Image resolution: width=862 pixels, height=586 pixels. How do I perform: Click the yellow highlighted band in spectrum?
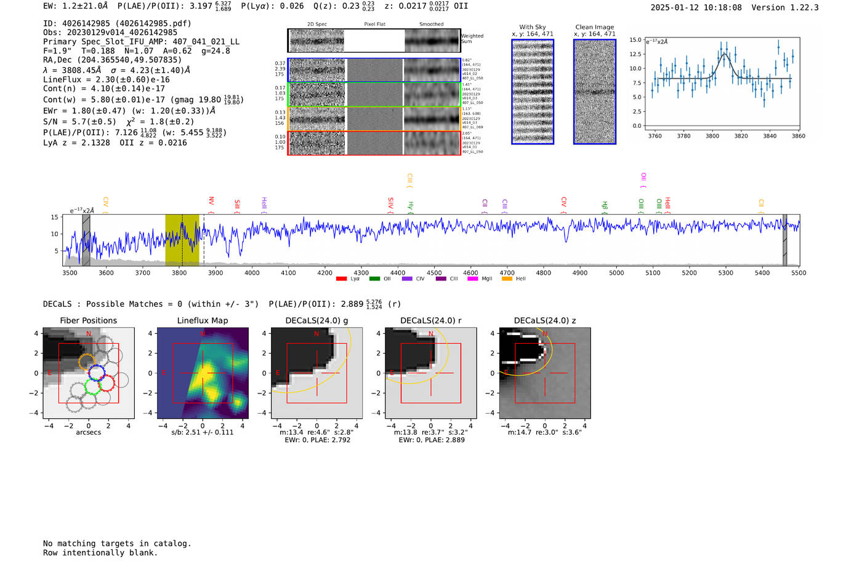(x=182, y=240)
